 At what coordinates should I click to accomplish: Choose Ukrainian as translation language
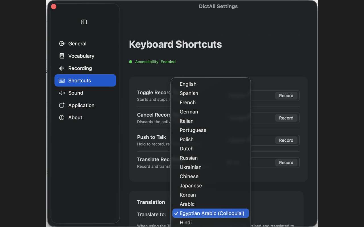click(x=190, y=167)
